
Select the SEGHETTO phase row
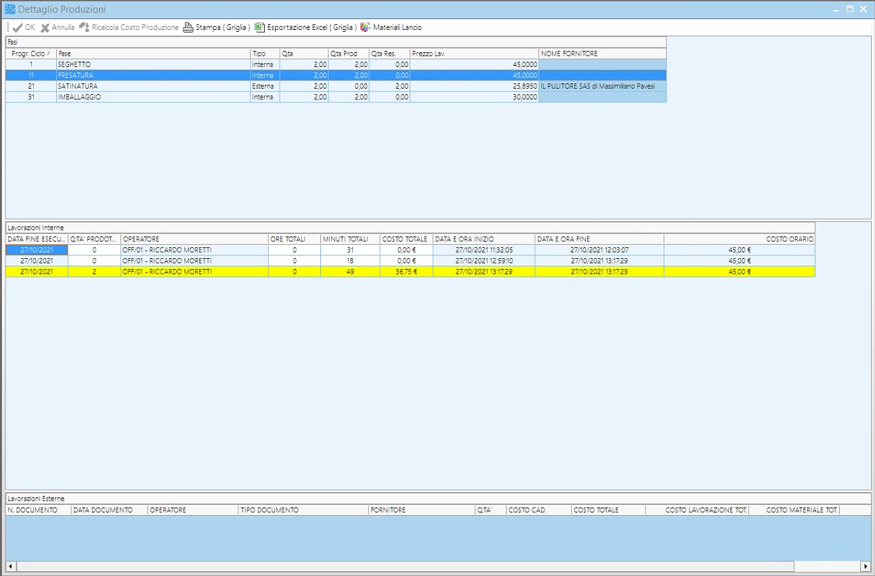[336, 64]
